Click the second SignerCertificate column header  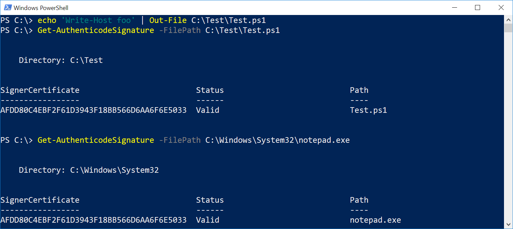point(40,200)
